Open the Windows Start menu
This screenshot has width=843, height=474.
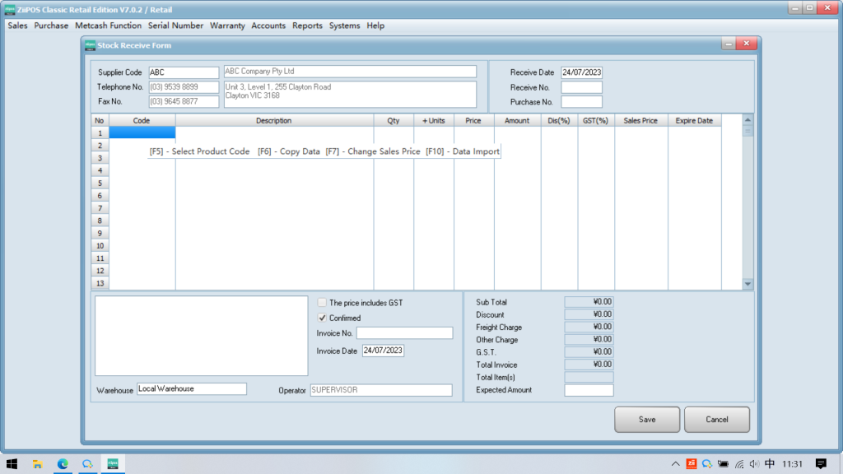coord(13,463)
